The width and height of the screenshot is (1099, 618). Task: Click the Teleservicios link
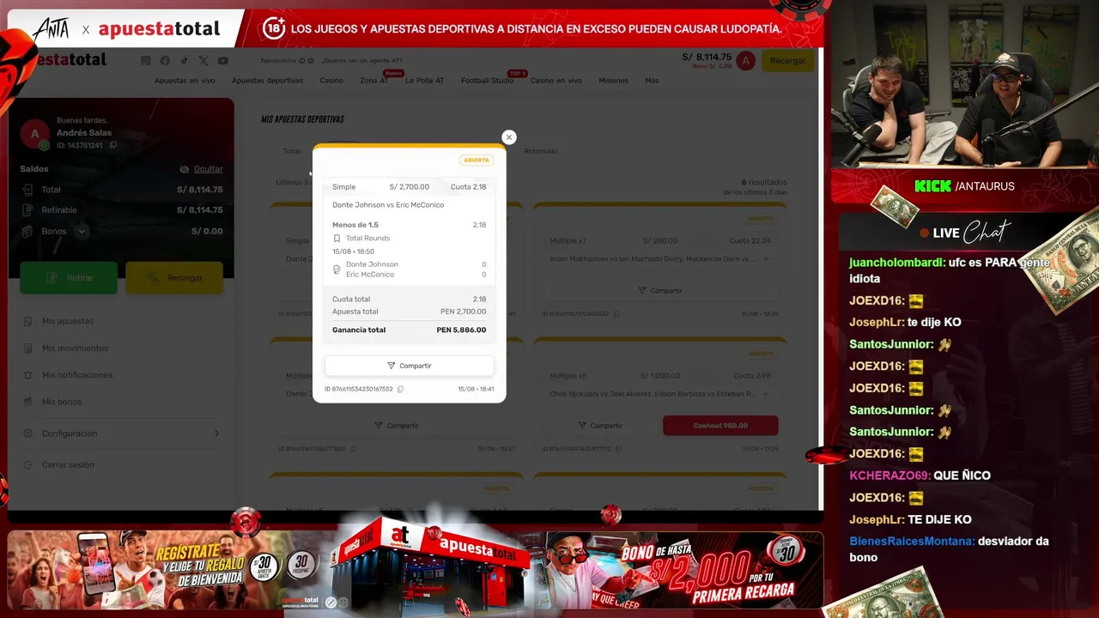coord(279,61)
